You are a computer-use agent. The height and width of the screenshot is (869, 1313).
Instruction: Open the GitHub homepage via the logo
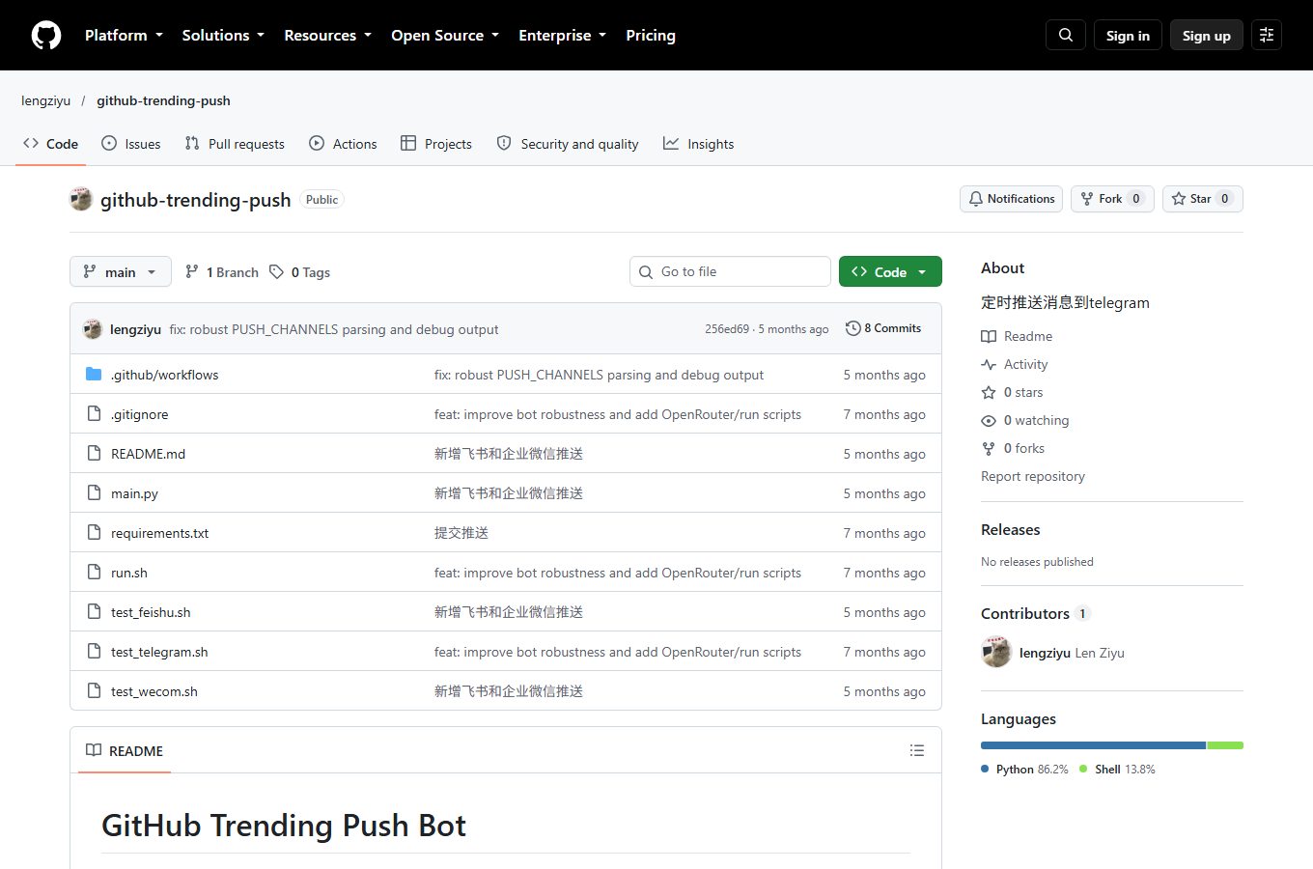tap(46, 35)
